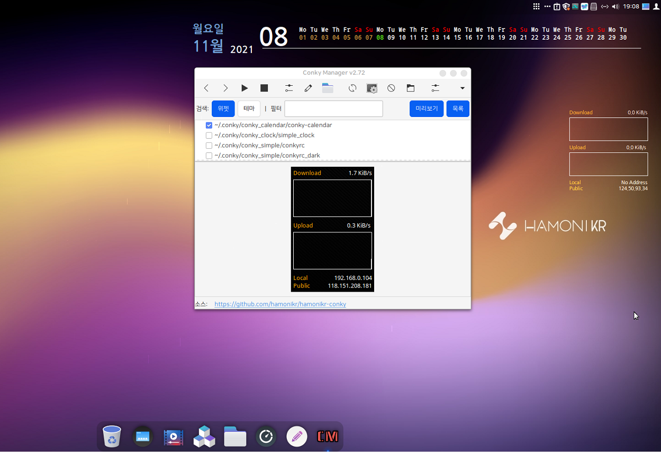Uncheck the conky-calendar widget
The height and width of the screenshot is (452, 661).
(209, 125)
